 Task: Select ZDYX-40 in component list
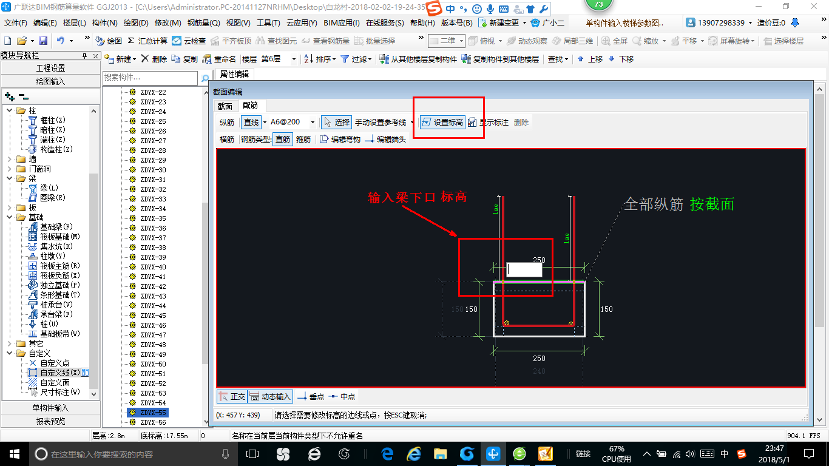[153, 267]
